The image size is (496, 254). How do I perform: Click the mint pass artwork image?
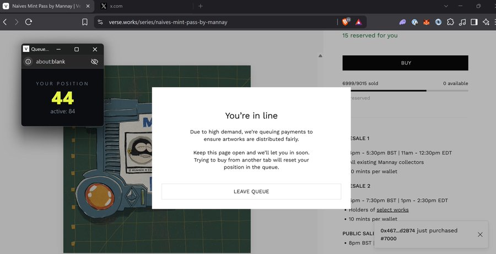[157, 159]
